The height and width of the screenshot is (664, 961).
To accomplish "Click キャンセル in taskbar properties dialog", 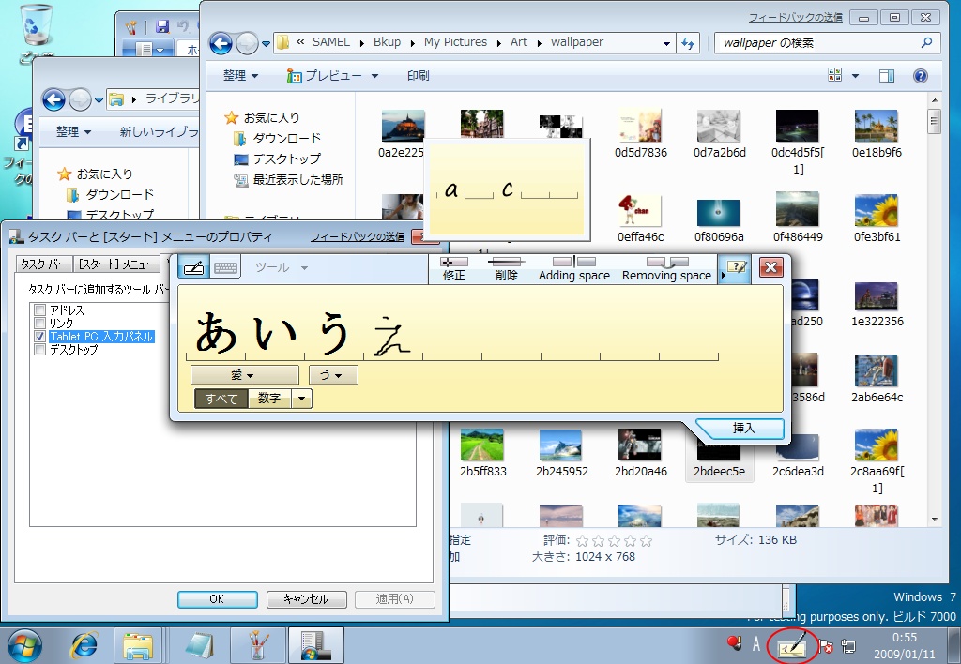I will [x=306, y=599].
